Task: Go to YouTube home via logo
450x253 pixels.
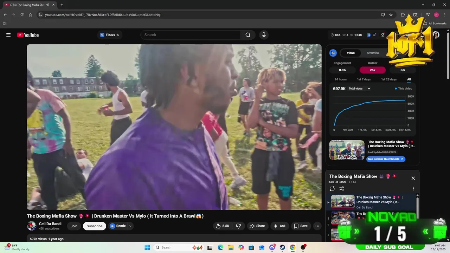Action: [28, 35]
